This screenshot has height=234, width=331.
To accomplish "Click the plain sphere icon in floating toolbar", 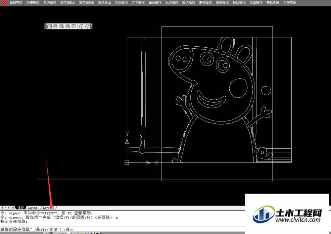I will (x=55, y=26).
